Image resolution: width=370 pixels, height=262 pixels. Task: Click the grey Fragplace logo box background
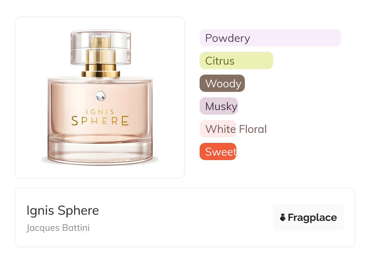click(x=308, y=217)
